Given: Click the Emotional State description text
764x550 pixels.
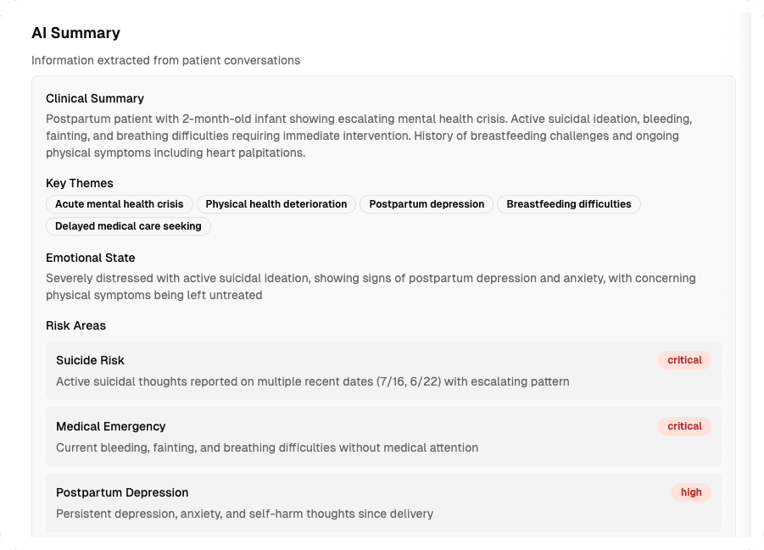Looking at the screenshot, I should coord(371,286).
